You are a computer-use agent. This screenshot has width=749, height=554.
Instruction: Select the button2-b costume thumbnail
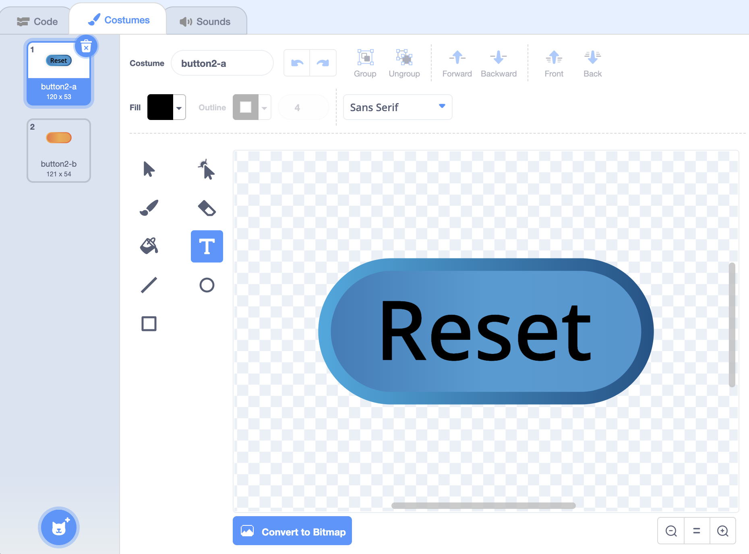[59, 151]
